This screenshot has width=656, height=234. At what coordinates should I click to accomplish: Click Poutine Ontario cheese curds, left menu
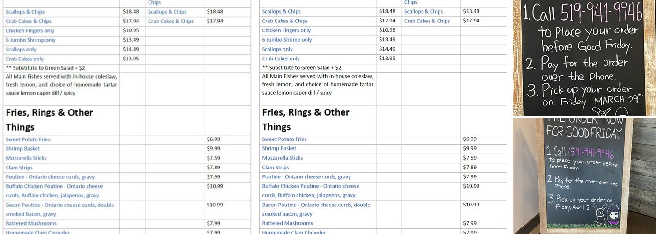point(50,177)
